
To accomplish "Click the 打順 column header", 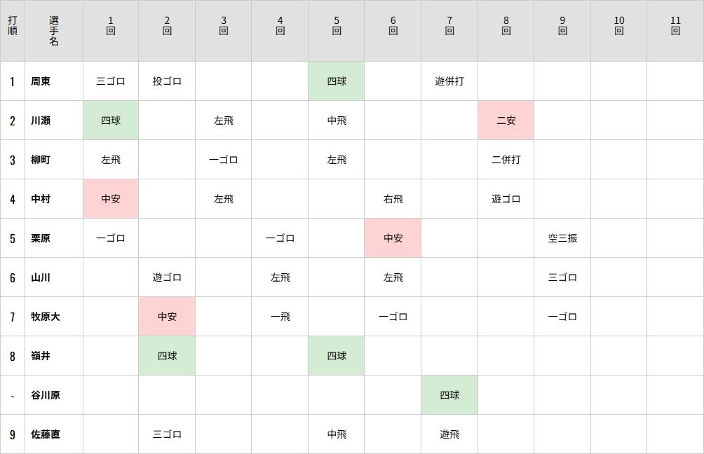I will [x=12, y=26].
